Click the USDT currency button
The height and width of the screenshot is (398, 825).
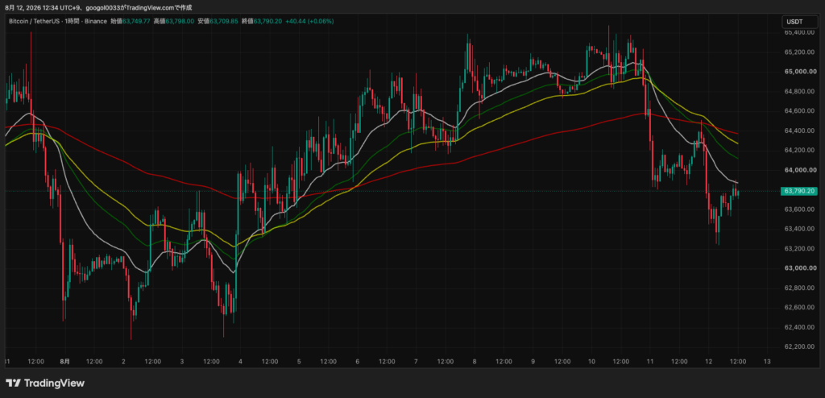click(x=799, y=22)
